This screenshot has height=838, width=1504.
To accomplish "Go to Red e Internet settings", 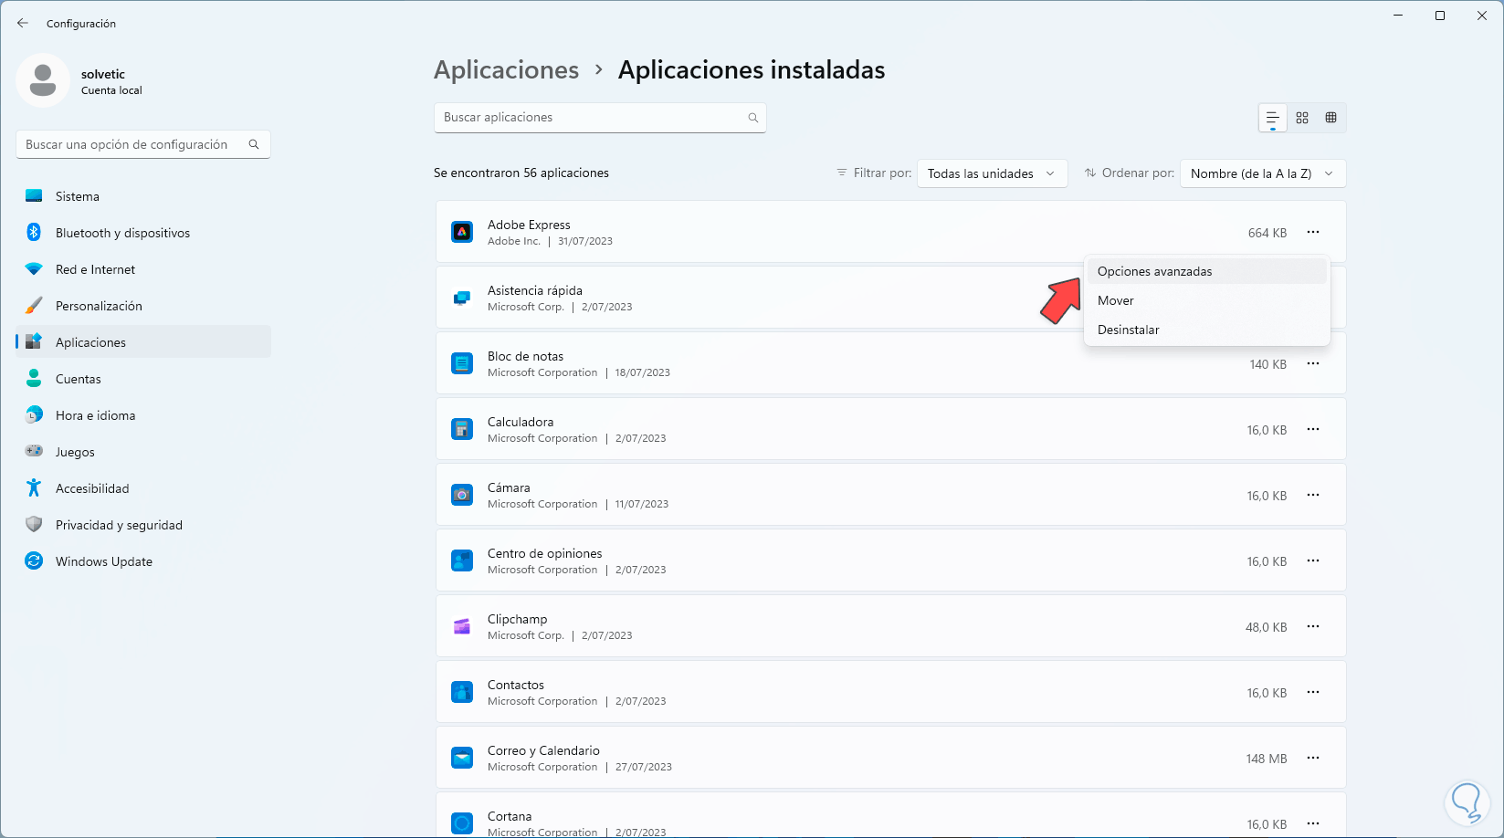I will tap(143, 269).
